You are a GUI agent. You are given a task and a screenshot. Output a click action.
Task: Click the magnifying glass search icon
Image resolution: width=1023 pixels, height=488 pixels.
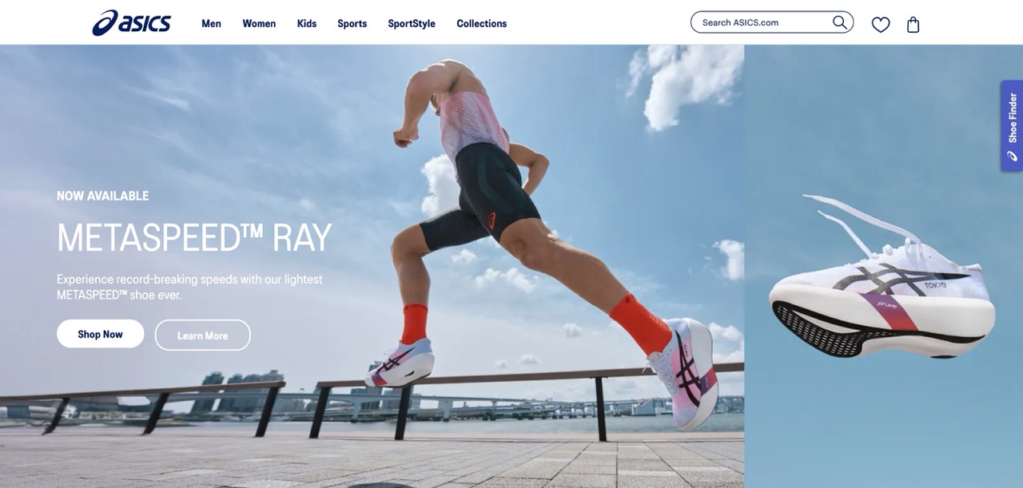point(839,22)
